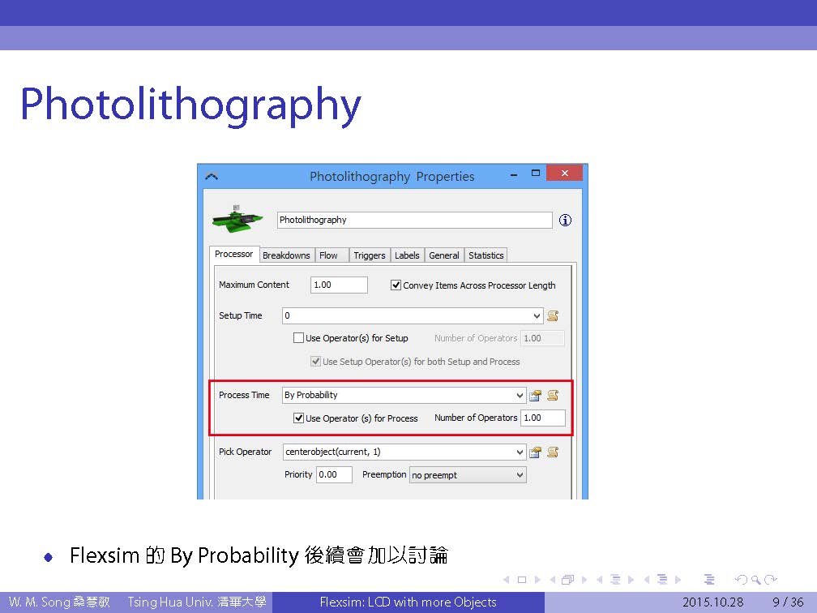This screenshot has width=817, height=613.
Task: Click the Maximum Content input field
Action: (x=339, y=285)
